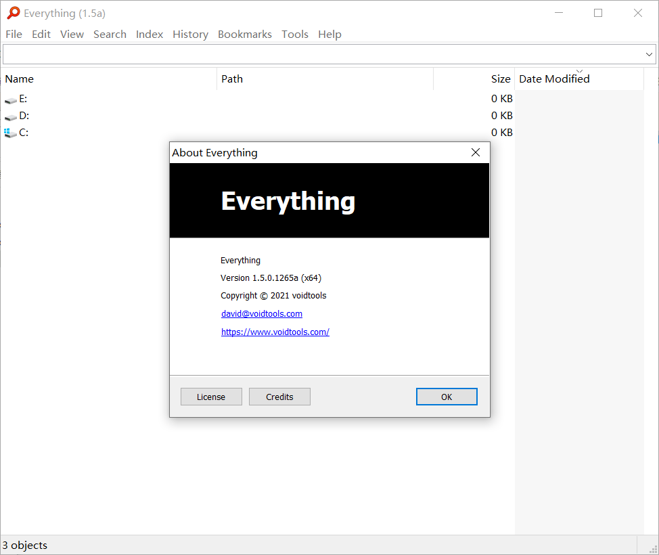The width and height of the screenshot is (659, 555).
Task: Click the D: drive icon
Action: pos(10,116)
